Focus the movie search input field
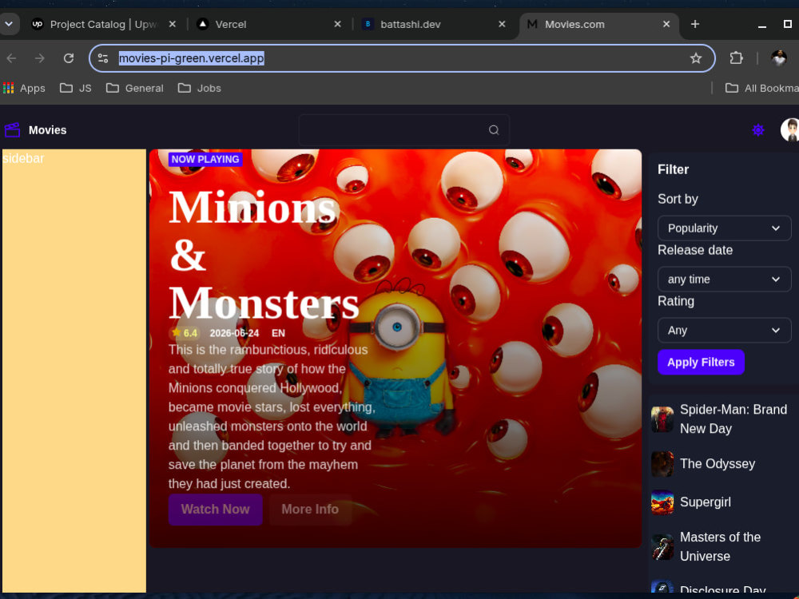 (x=403, y=130)
